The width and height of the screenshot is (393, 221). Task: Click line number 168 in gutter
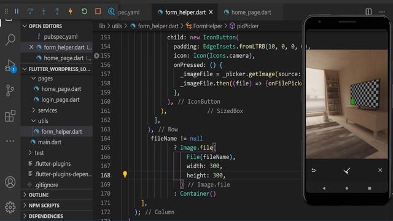click(105, 175)
